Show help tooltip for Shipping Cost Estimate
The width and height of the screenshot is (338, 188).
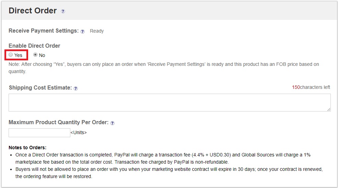(x=75, y=89)
